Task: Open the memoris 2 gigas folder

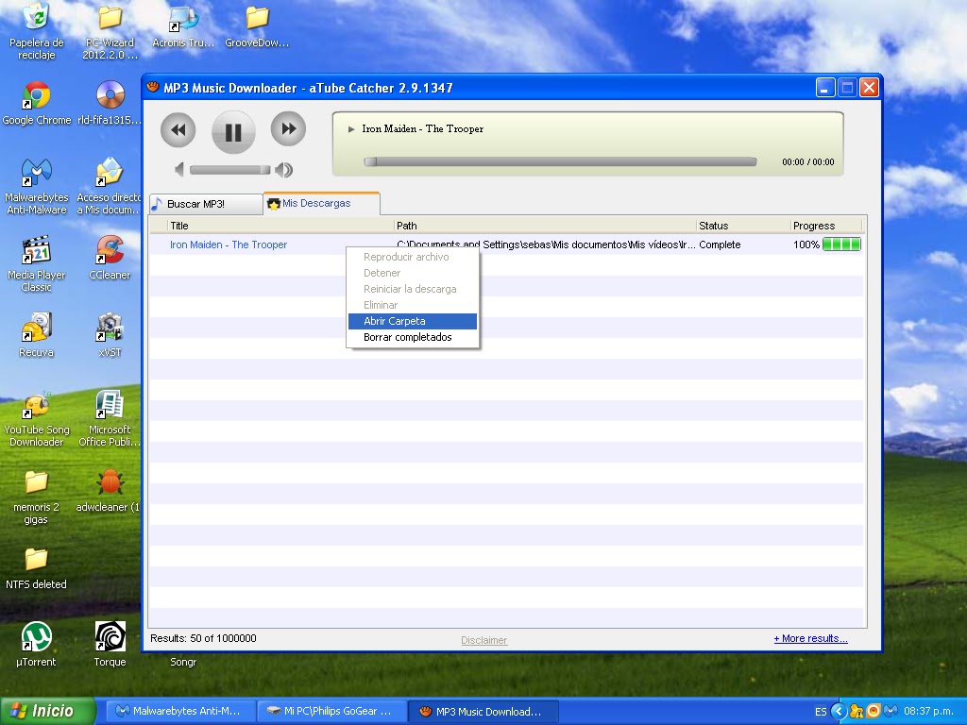Action: pos(37,497)
